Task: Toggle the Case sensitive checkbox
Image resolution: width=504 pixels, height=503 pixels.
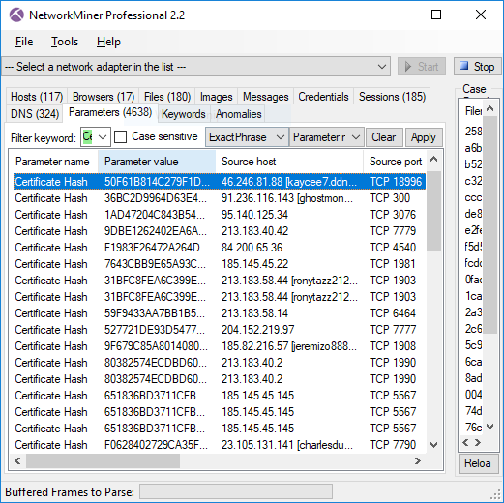Action: click(120, 136)
